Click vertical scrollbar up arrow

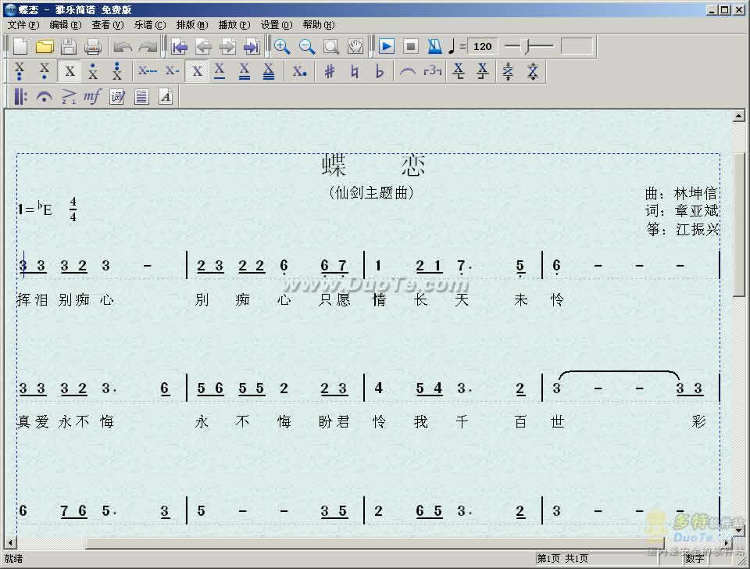click(x=738, y=116)
